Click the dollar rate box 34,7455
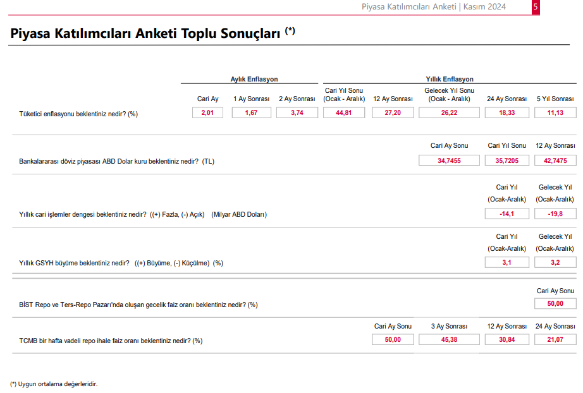 pos(449,160)
